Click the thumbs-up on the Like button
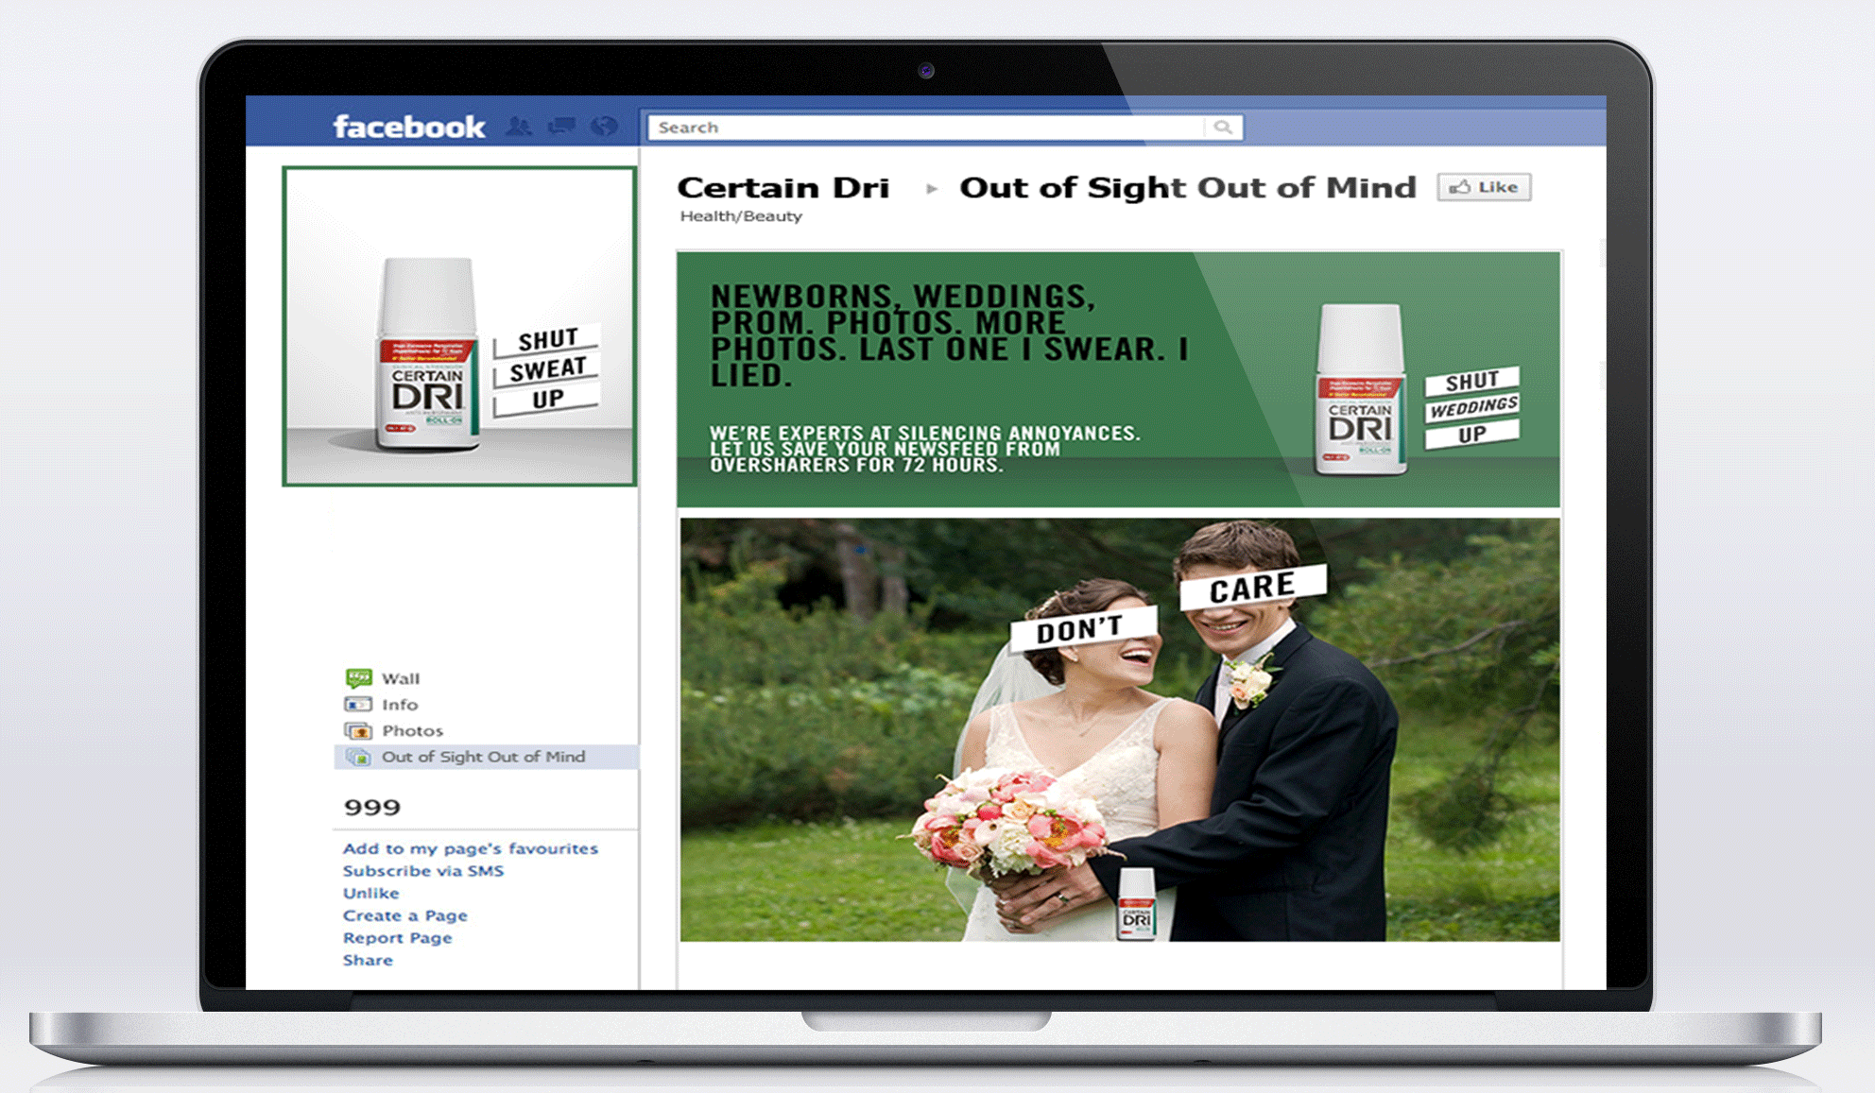Image resolution: width=1875 pixels, height=1093 pixels. 1460,186
